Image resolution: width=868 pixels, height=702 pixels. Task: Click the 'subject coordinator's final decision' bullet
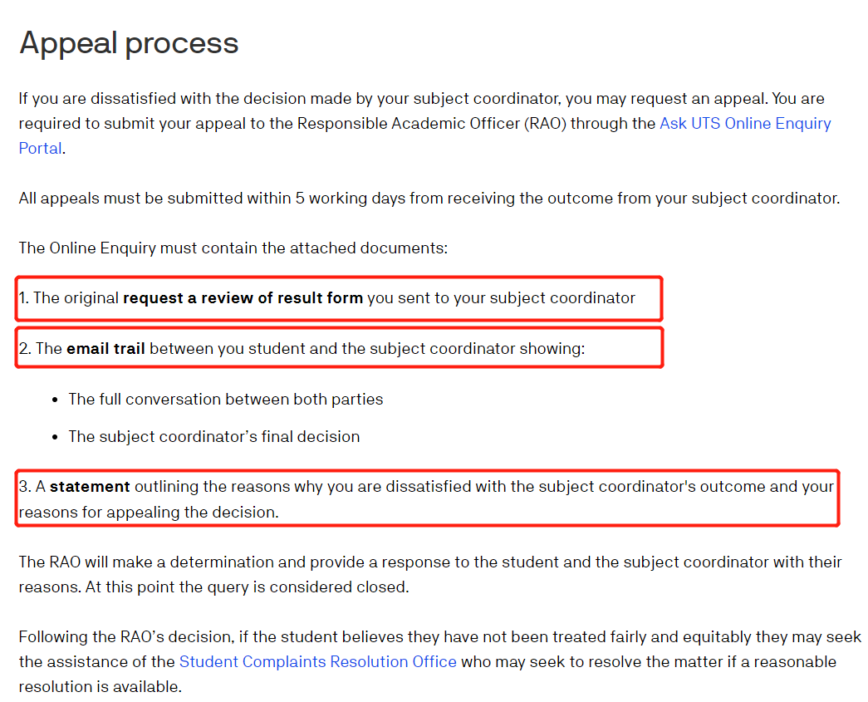[213, 437]
